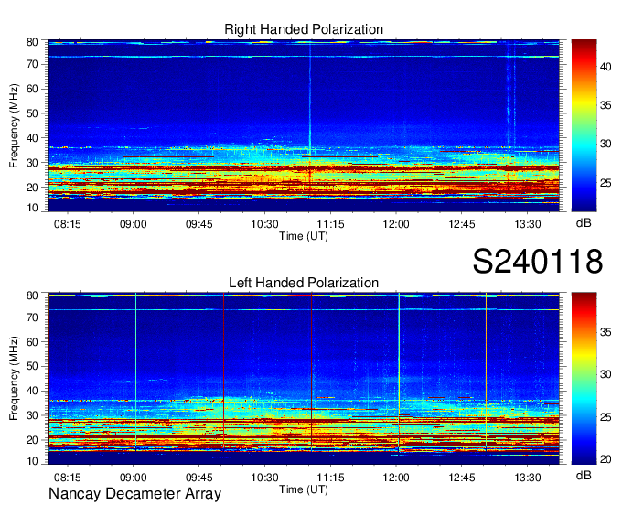Click the 08:15 tick of Right Handed plot
Screen dimensions: 622x505
(68, 224)
